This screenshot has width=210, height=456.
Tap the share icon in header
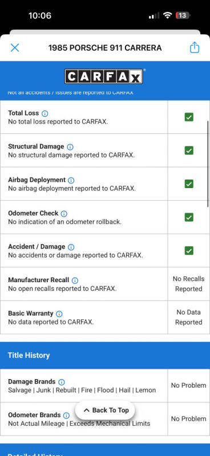(x=195, y=48)
